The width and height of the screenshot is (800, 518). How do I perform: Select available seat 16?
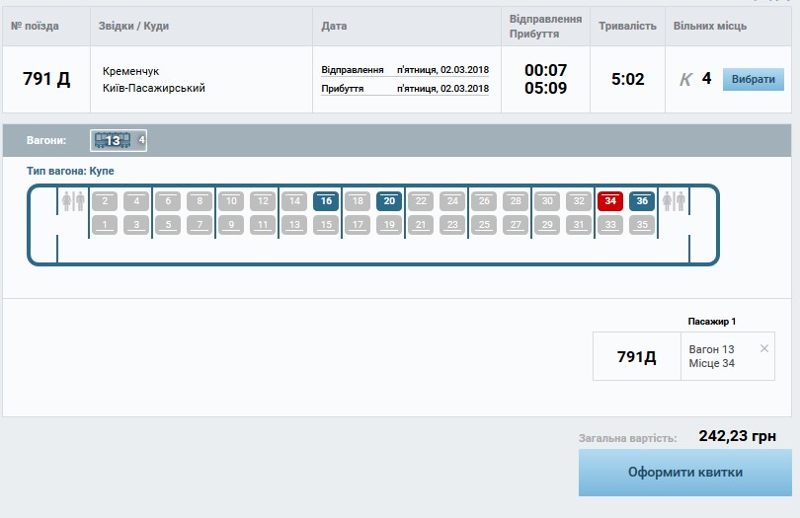(326, 201)
